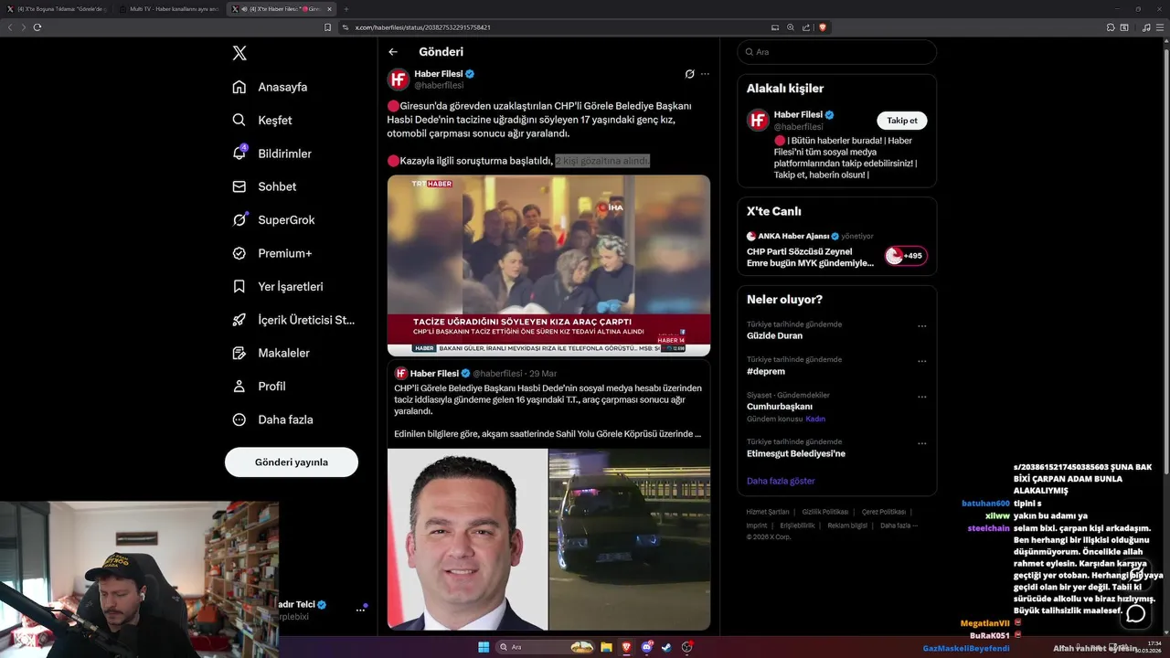
Task: Open SuperGrok from the sidebar
Action: pyautogui.click(x=273, y=219)
